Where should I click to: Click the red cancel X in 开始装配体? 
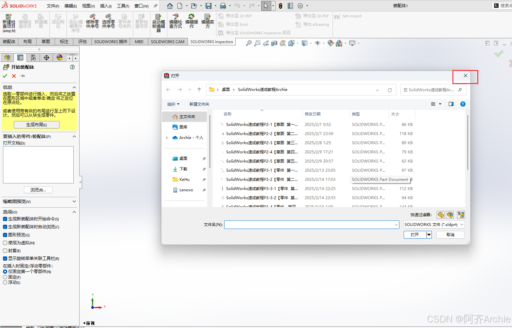coord(14,76)
